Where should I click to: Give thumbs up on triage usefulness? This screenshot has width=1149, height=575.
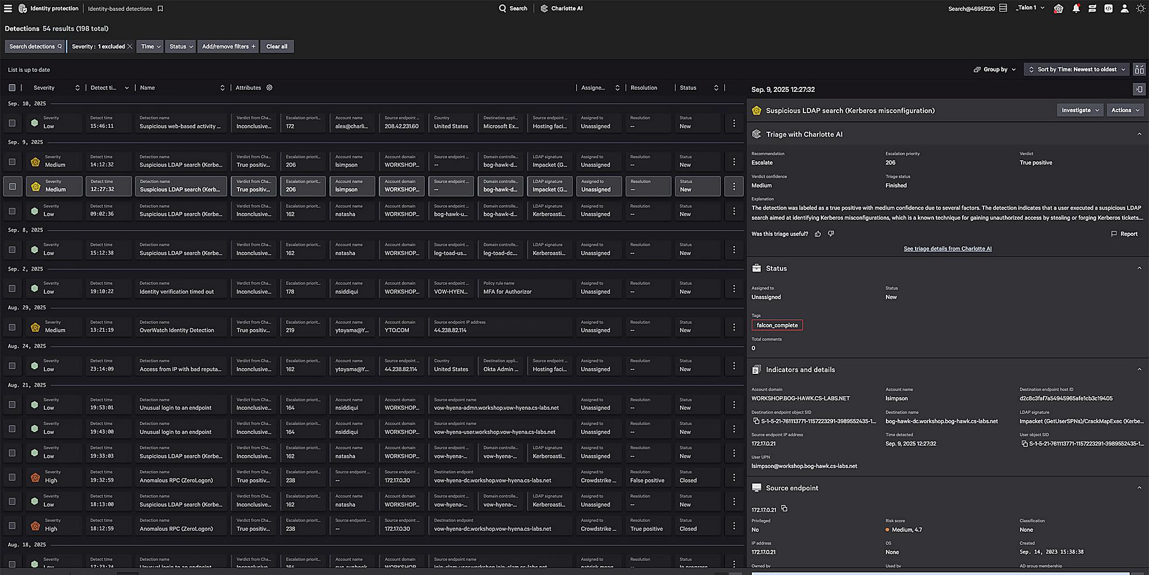(x=817, y=234)
